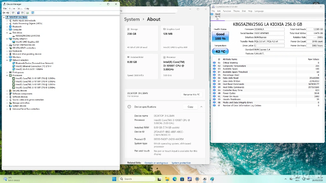Collapse the Disk drives tree node
This screenshot has height=183, width=326.
pyautogui.click(x=7, y=33)
